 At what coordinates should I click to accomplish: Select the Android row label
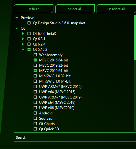pyautogui.click(x=46, y=113)
